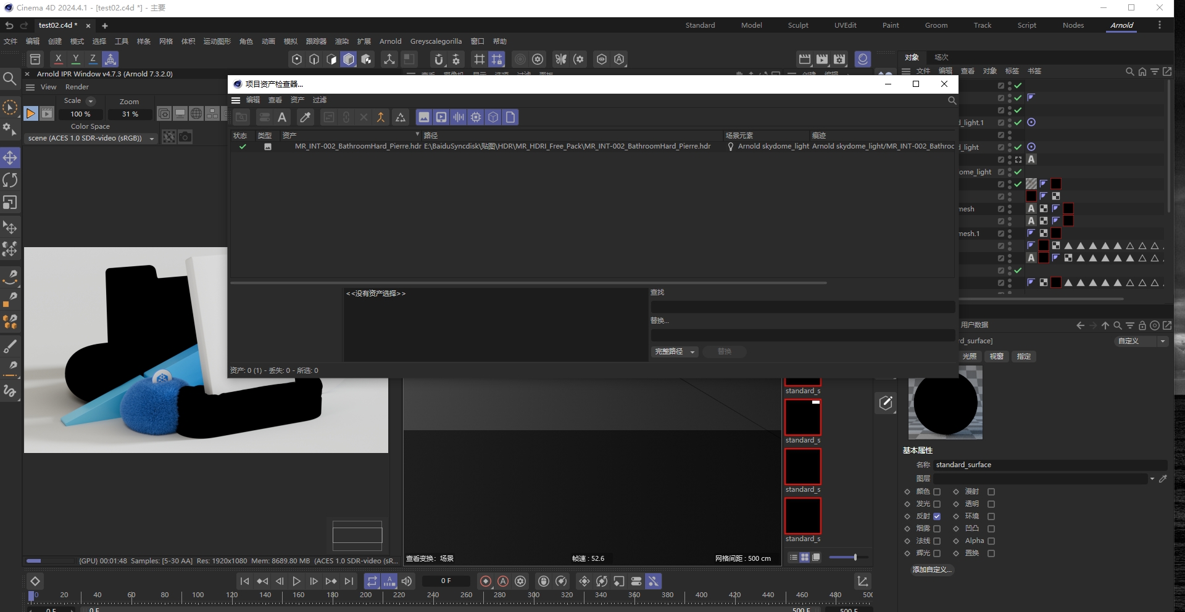Open the search tool at the top of the left toolbar
The image size is (1185, 612).
[x=10, y=79]
